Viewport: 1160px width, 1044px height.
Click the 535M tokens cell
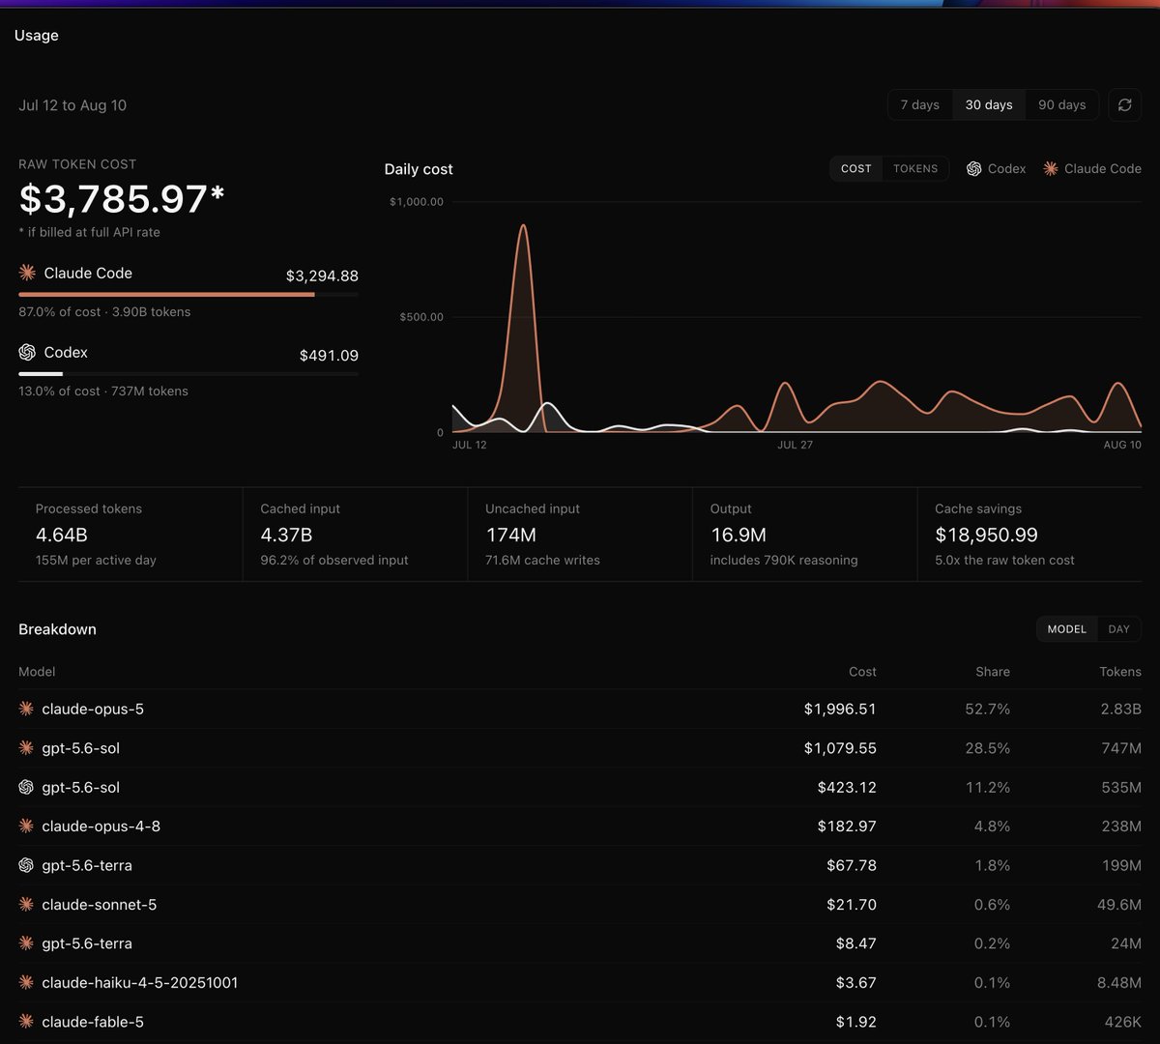1121,787
